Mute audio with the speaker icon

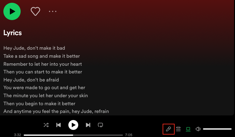click(x=198, y=129)
